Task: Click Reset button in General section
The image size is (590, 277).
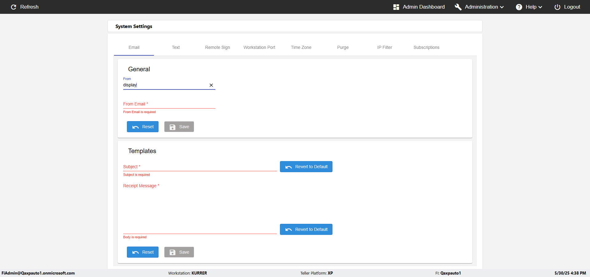Action: pos(143,127)
